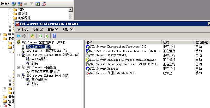Click the Full-text Filter Daemon Launcher service icon
This screenshot has width=210, height=108.
click(88, 51)
